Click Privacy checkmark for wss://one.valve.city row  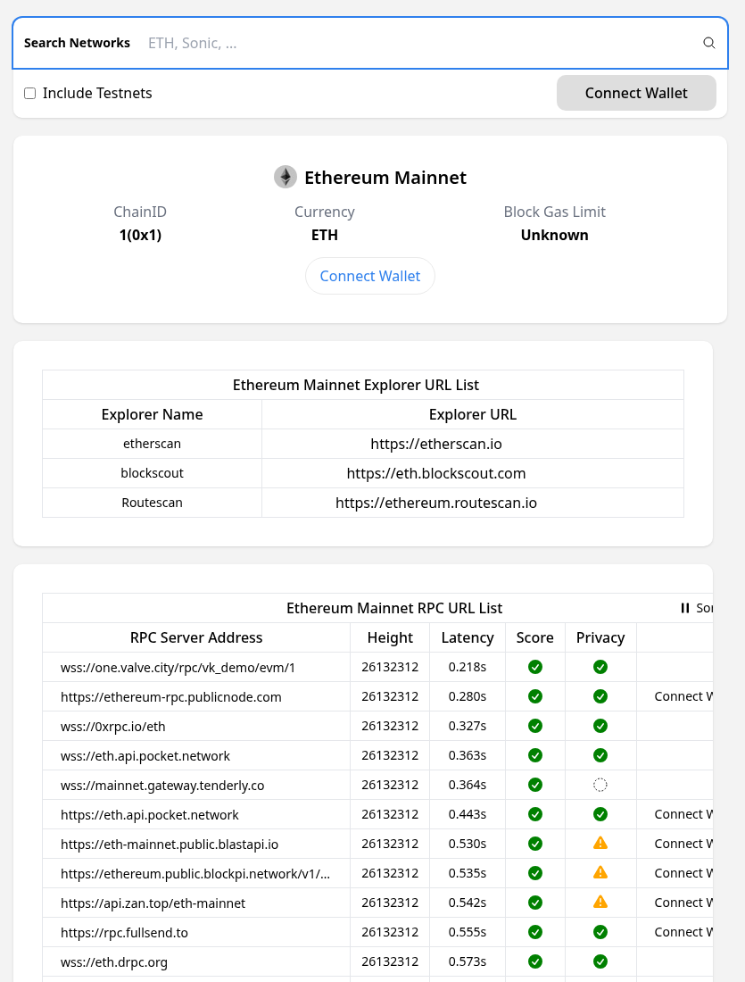[600, 667]
